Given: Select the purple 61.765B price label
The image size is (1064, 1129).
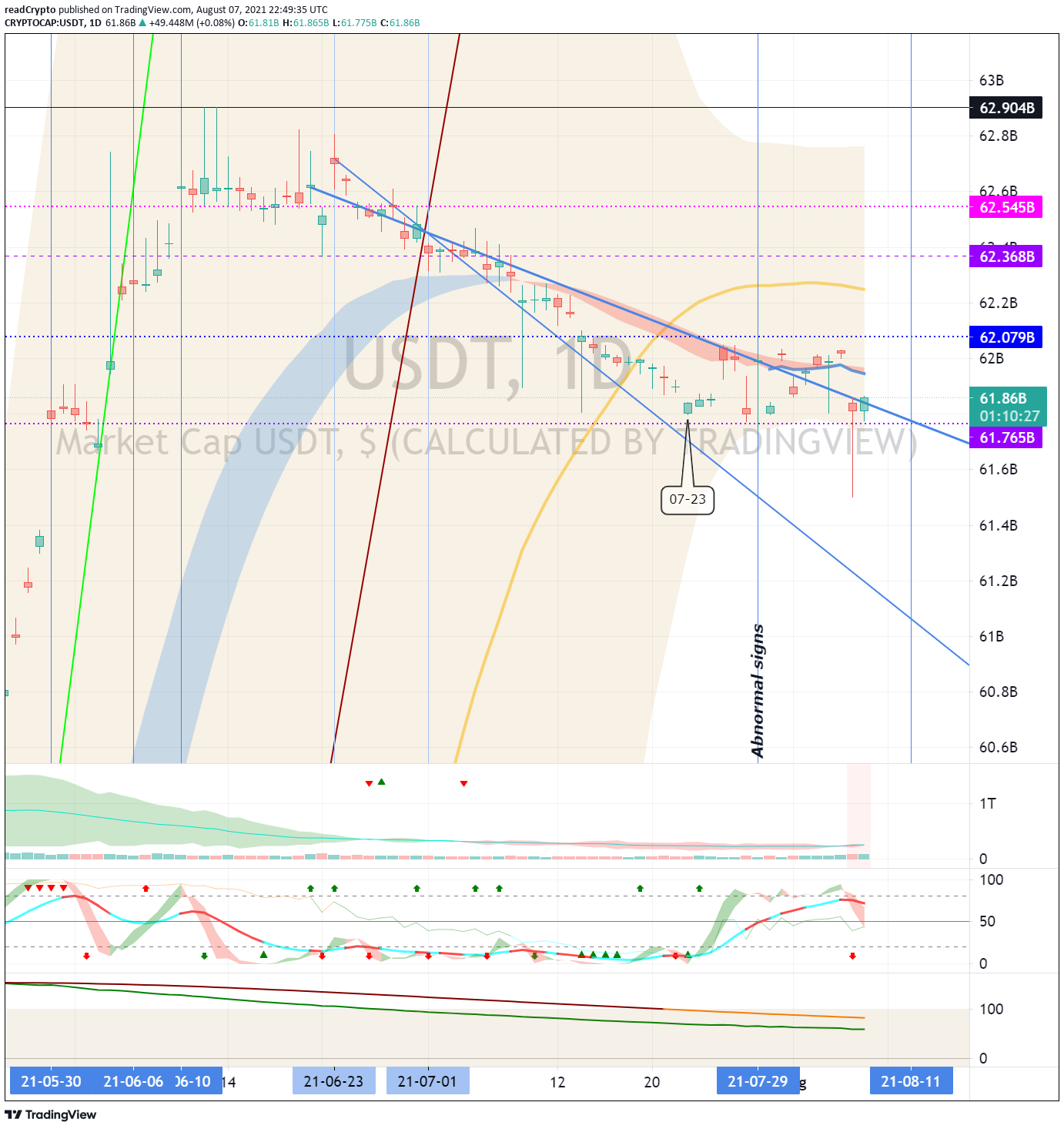Looking at the screenshot, I should click(x=1005, y=437).
